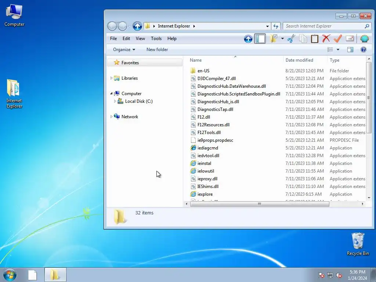Screen dimensions: 376x282
Task: Click the Change your view icon
Action: point(330,50)
